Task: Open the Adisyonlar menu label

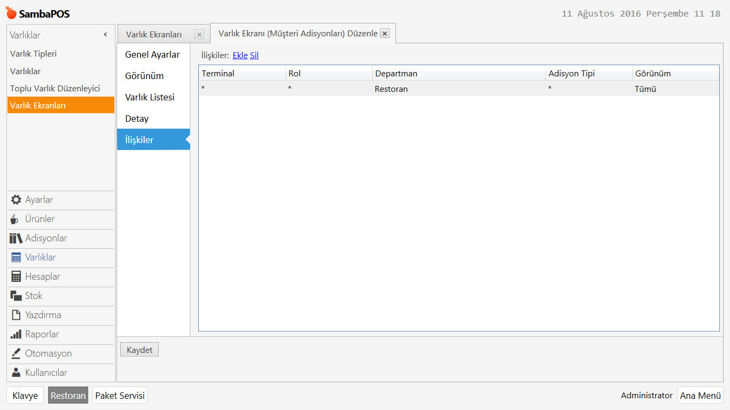Action: pyautogui.click(x=46, y=238)
